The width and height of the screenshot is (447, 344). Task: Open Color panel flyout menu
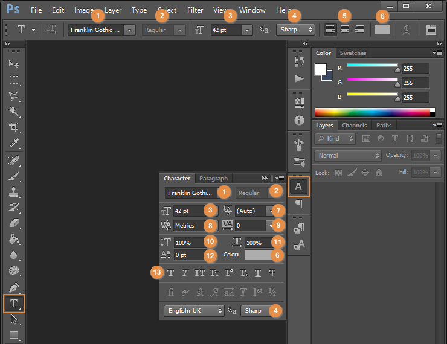point(437,53)
